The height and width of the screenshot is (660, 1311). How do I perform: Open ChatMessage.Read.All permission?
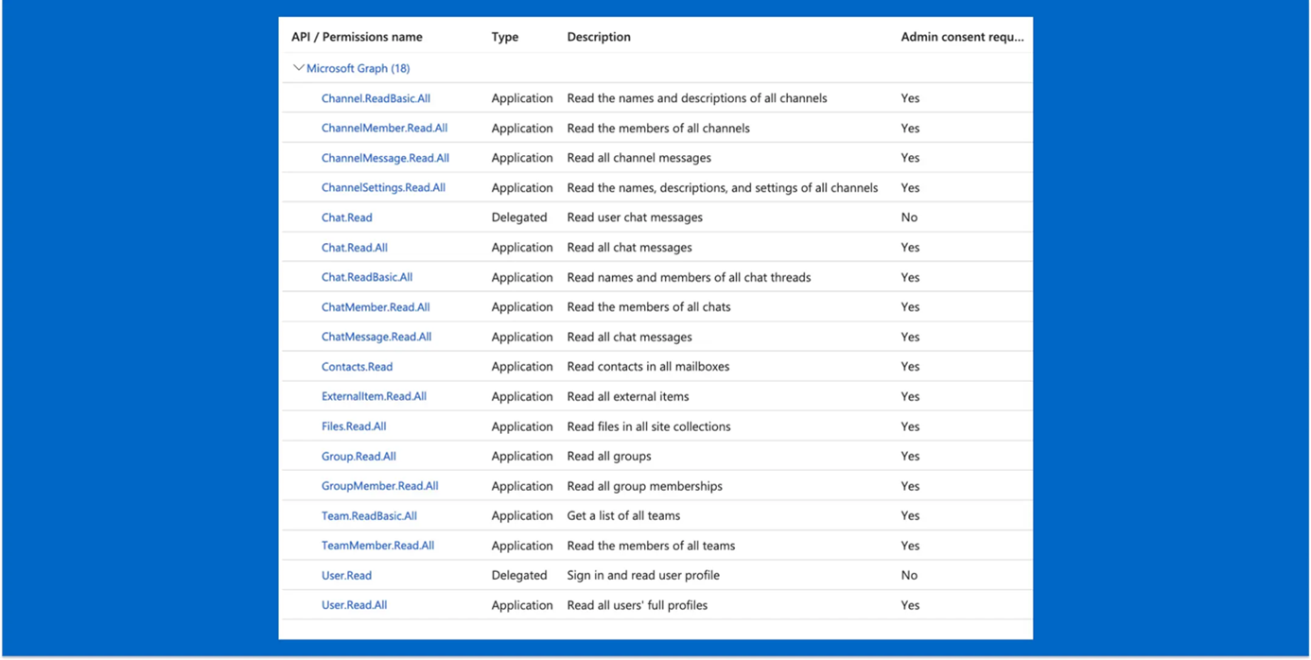click(376, 337)
